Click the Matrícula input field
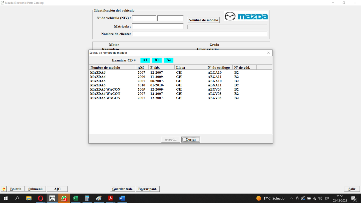Viewport: 361px width, 203px height. [x=158, y=26]
